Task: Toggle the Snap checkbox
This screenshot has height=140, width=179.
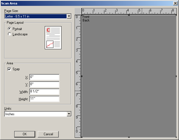Action: (x=9, y=69)
